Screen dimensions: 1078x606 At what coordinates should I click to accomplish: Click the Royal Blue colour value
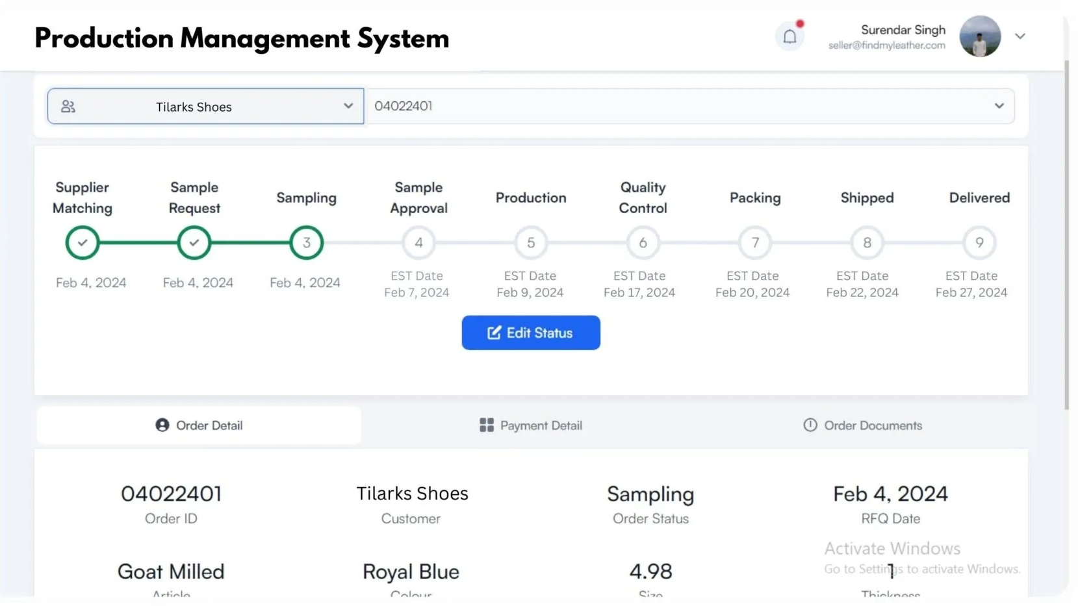411,572
